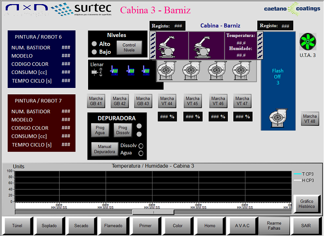Image resolution: width=324 pixels, height=236 pixels.
Task: Click the trend chart horizontal scrollbar thumb
Action: pyautogui.click(x=153, y=212)
